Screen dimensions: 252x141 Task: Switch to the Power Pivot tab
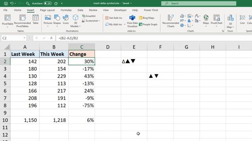tap(151, 10)
